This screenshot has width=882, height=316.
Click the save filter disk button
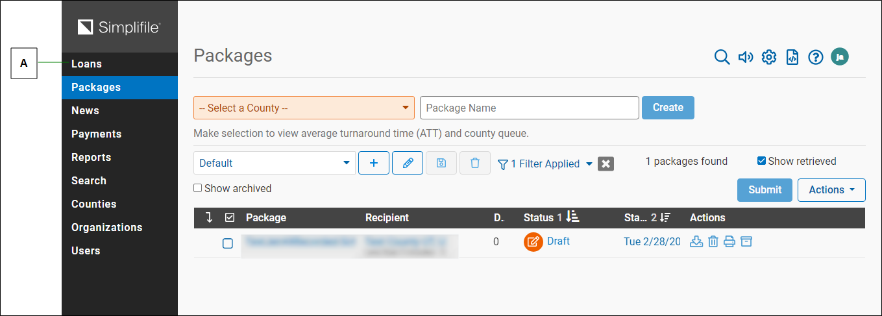tap(441, 163)
